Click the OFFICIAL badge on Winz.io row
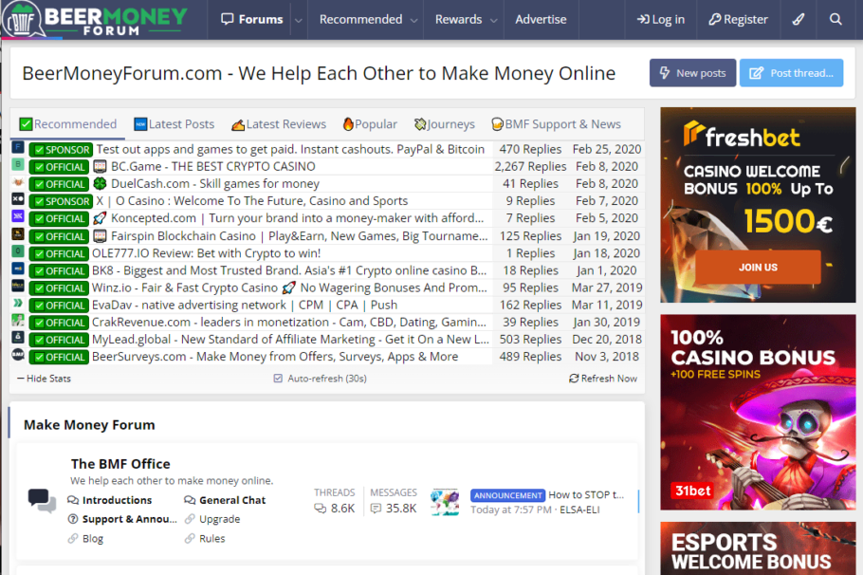This screenshot has width=863, height=575. [x=59, y=288]
